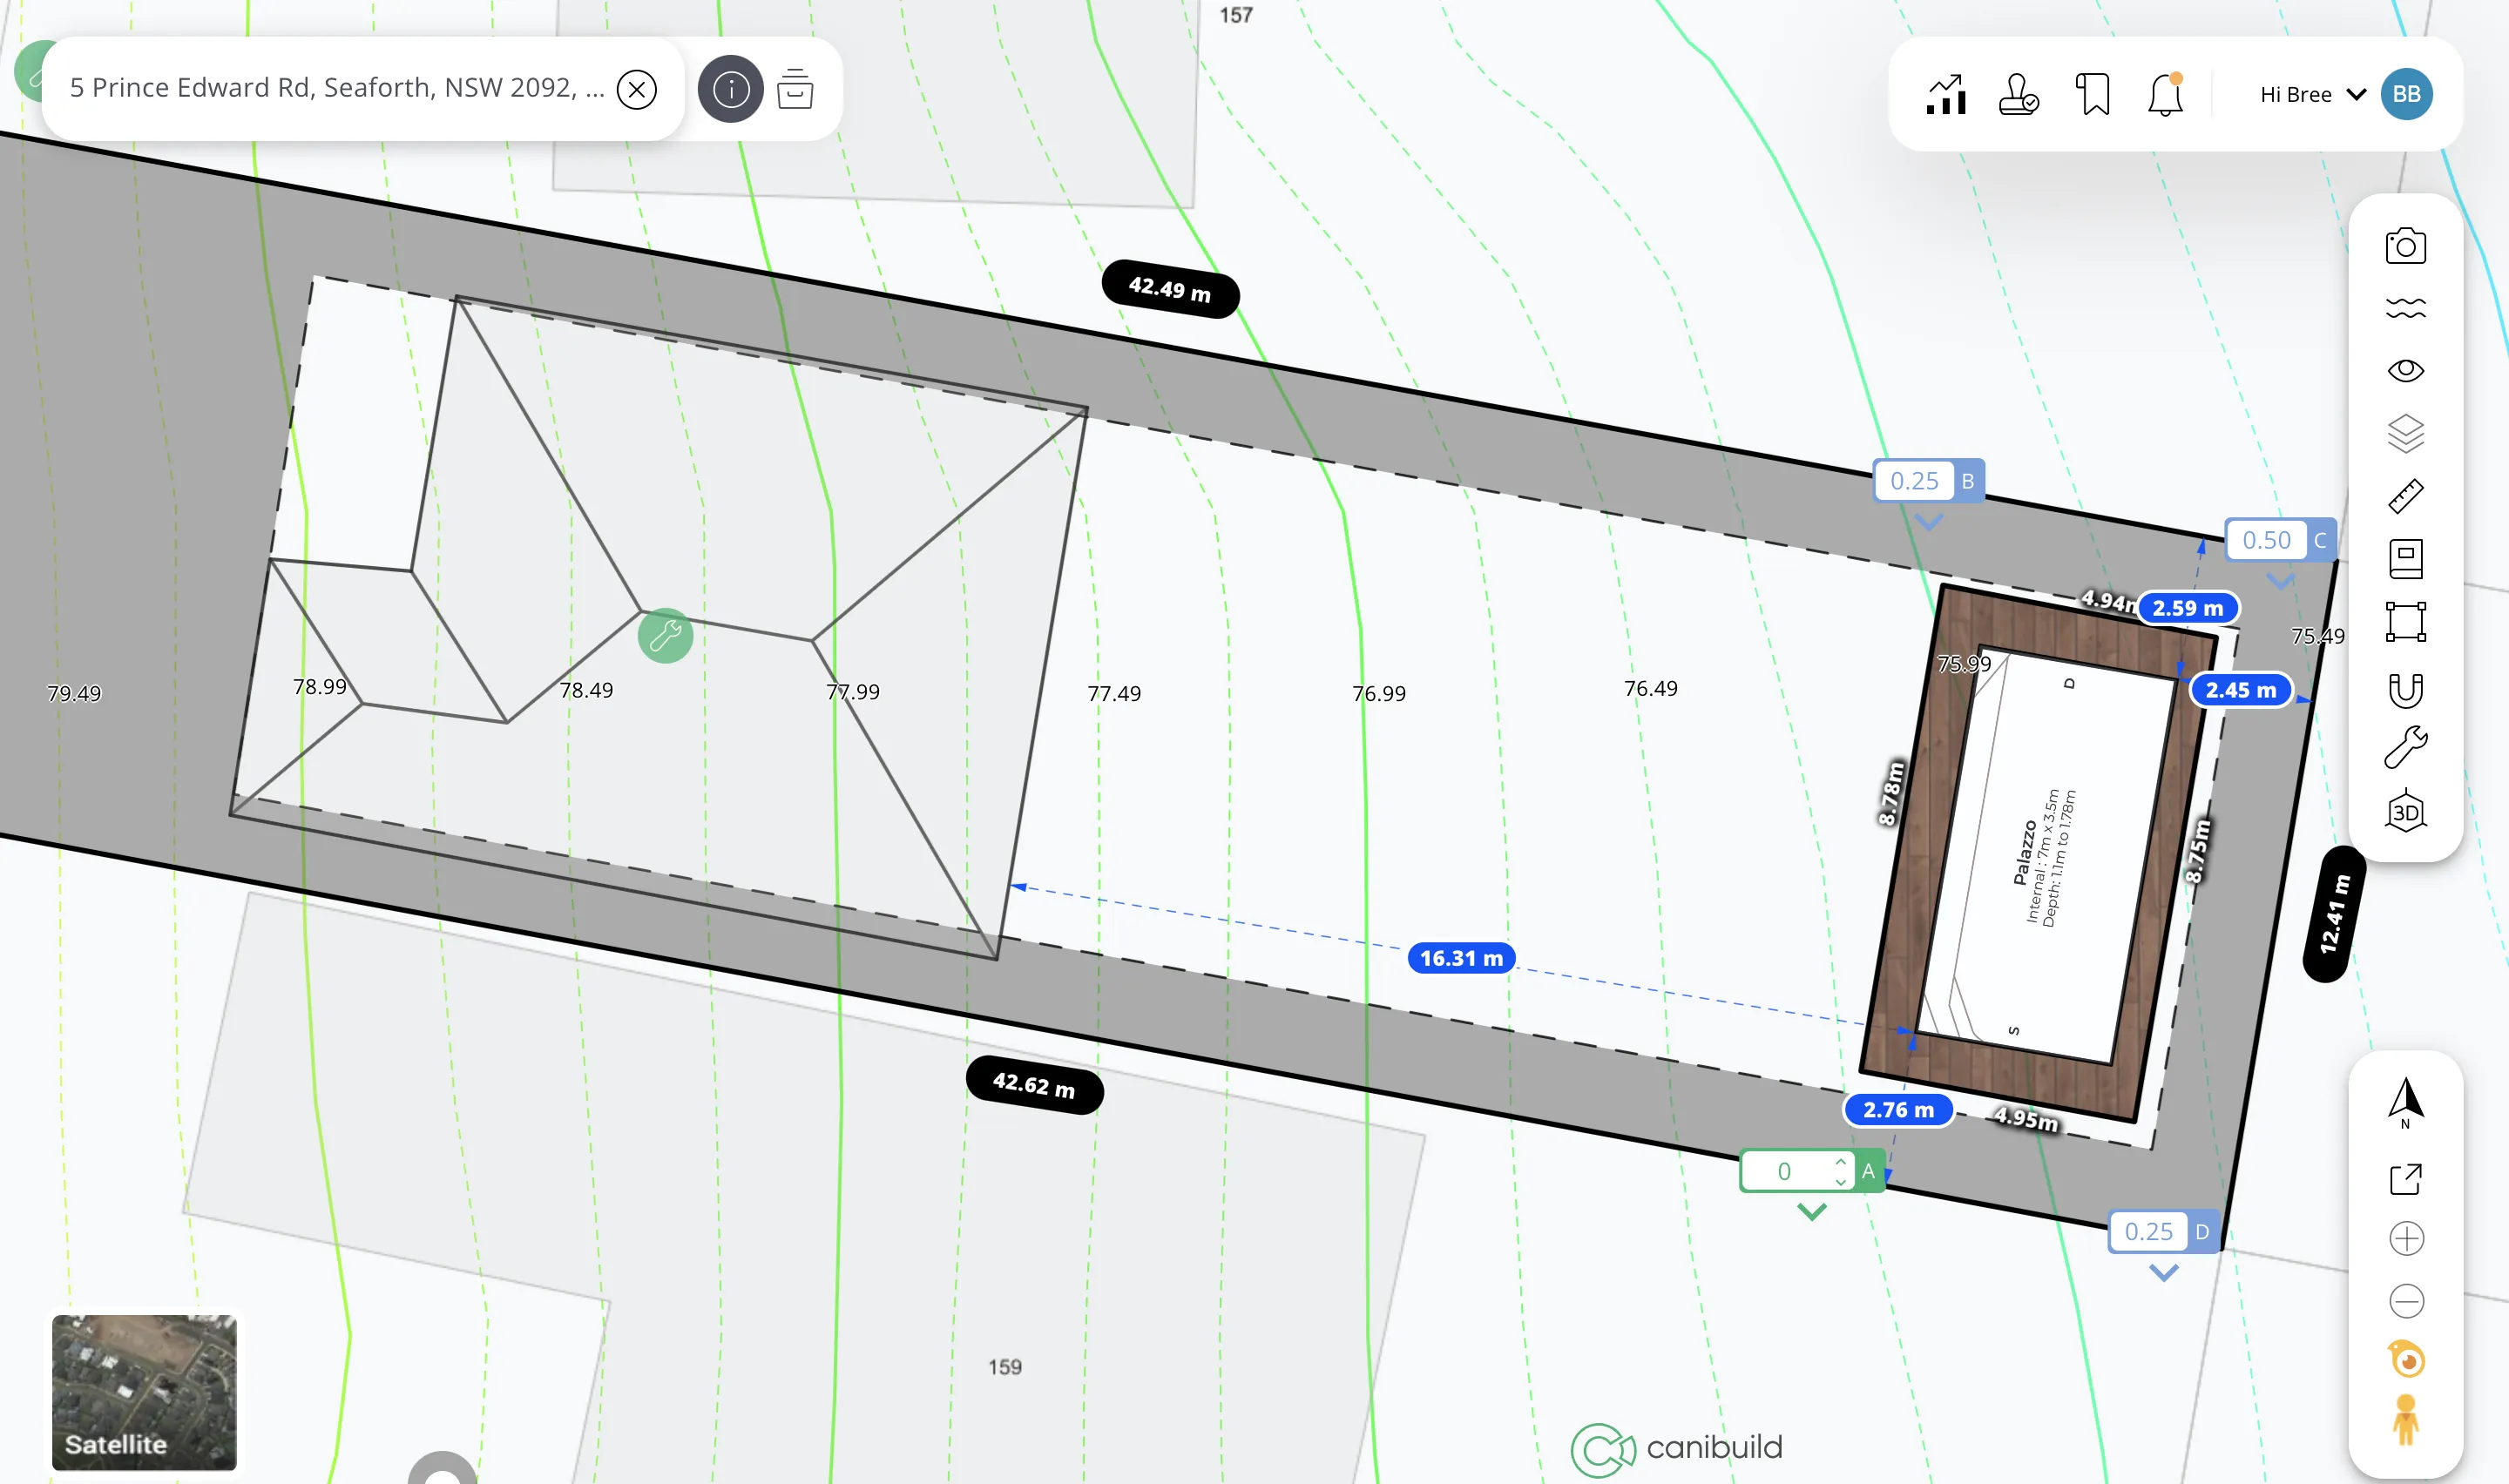This screenshot has height=1484, width=2509.
Task: Zoom out with the minus icon
Action: tap(2406, 1301)
